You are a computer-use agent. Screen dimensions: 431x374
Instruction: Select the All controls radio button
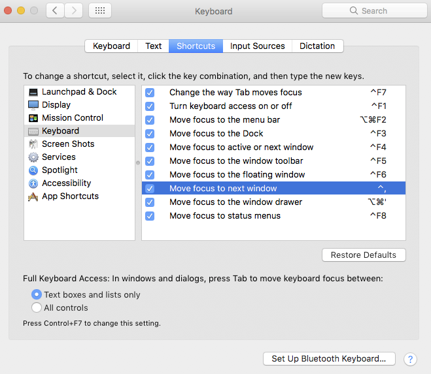point(37,308)
